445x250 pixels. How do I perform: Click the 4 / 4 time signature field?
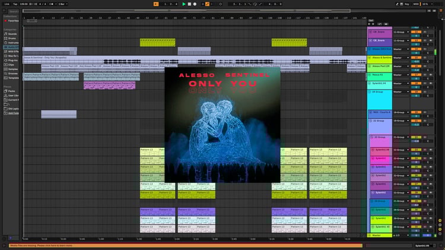coord(43,4)
